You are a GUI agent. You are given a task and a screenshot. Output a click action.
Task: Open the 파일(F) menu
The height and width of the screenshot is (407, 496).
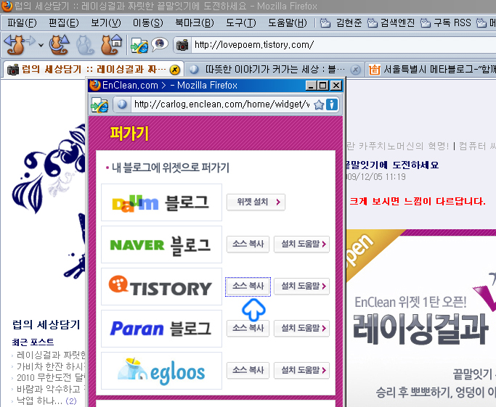coord(22,22)
